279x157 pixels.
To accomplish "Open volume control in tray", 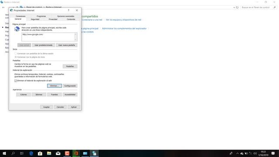I will pyautogui.click(x=255, y=153).
